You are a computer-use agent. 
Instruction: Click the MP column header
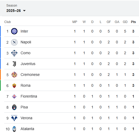tap(75, 22)
